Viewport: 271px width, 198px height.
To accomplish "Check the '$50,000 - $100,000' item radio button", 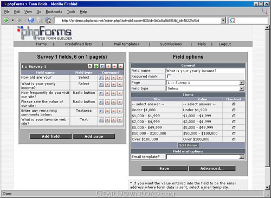I will (234, 133).
